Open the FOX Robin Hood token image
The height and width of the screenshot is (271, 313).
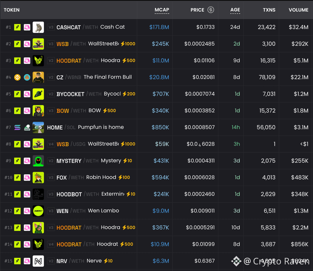click(x=38, y=177)
